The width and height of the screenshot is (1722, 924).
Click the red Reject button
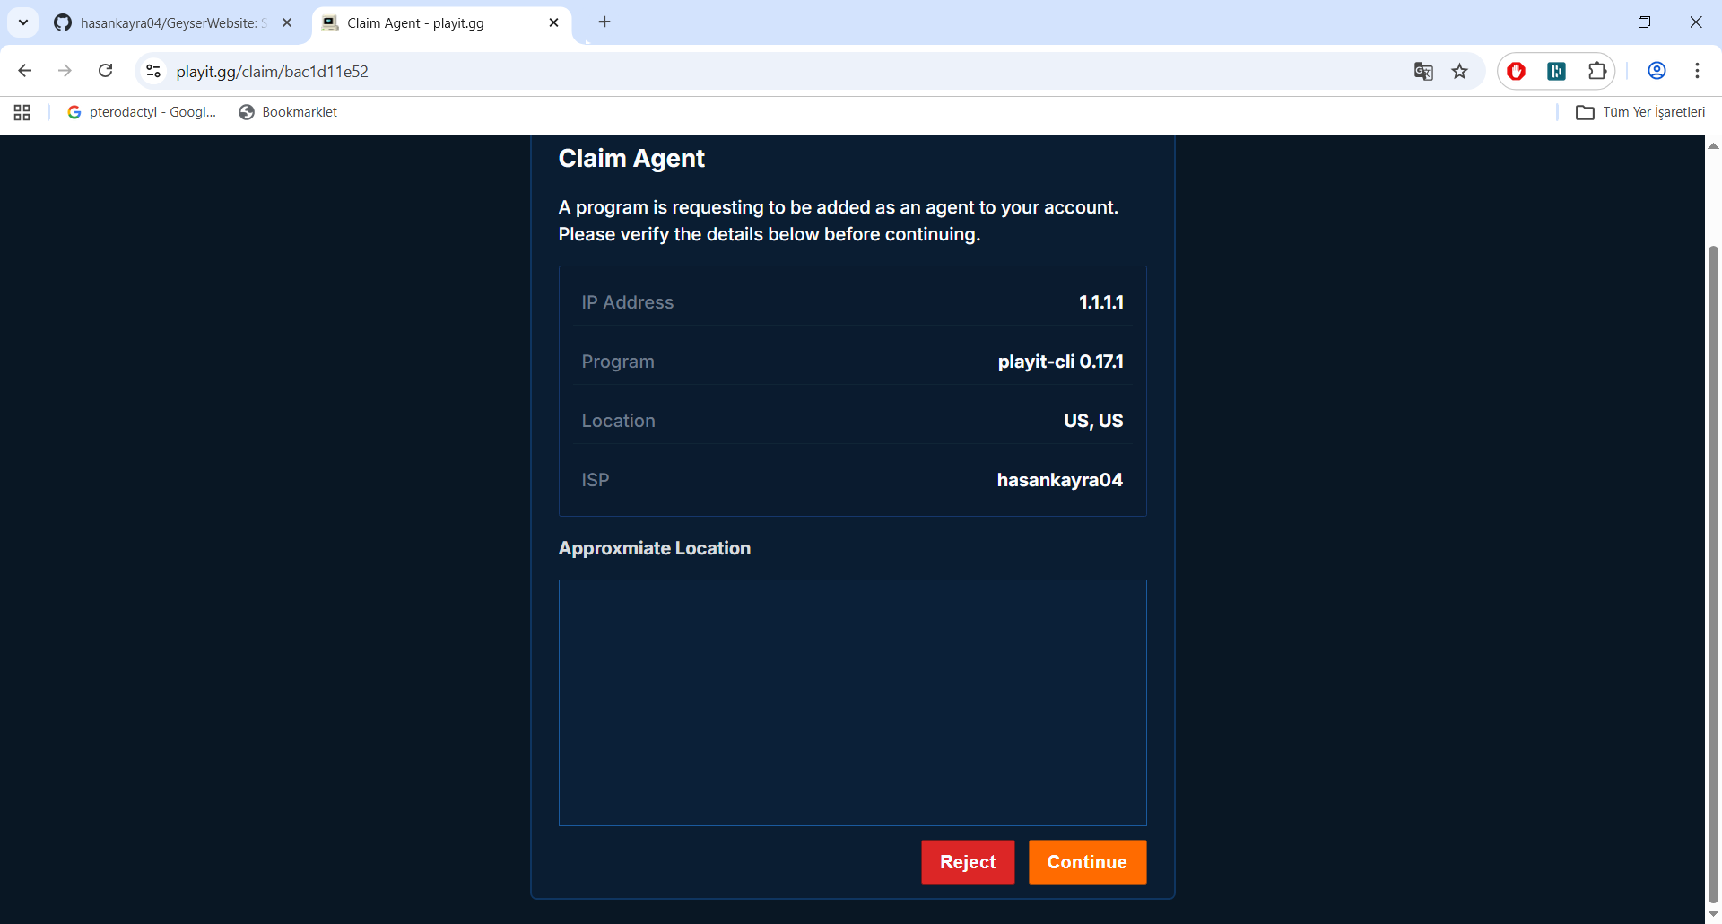pyautogui.click(x=968, y=862)
